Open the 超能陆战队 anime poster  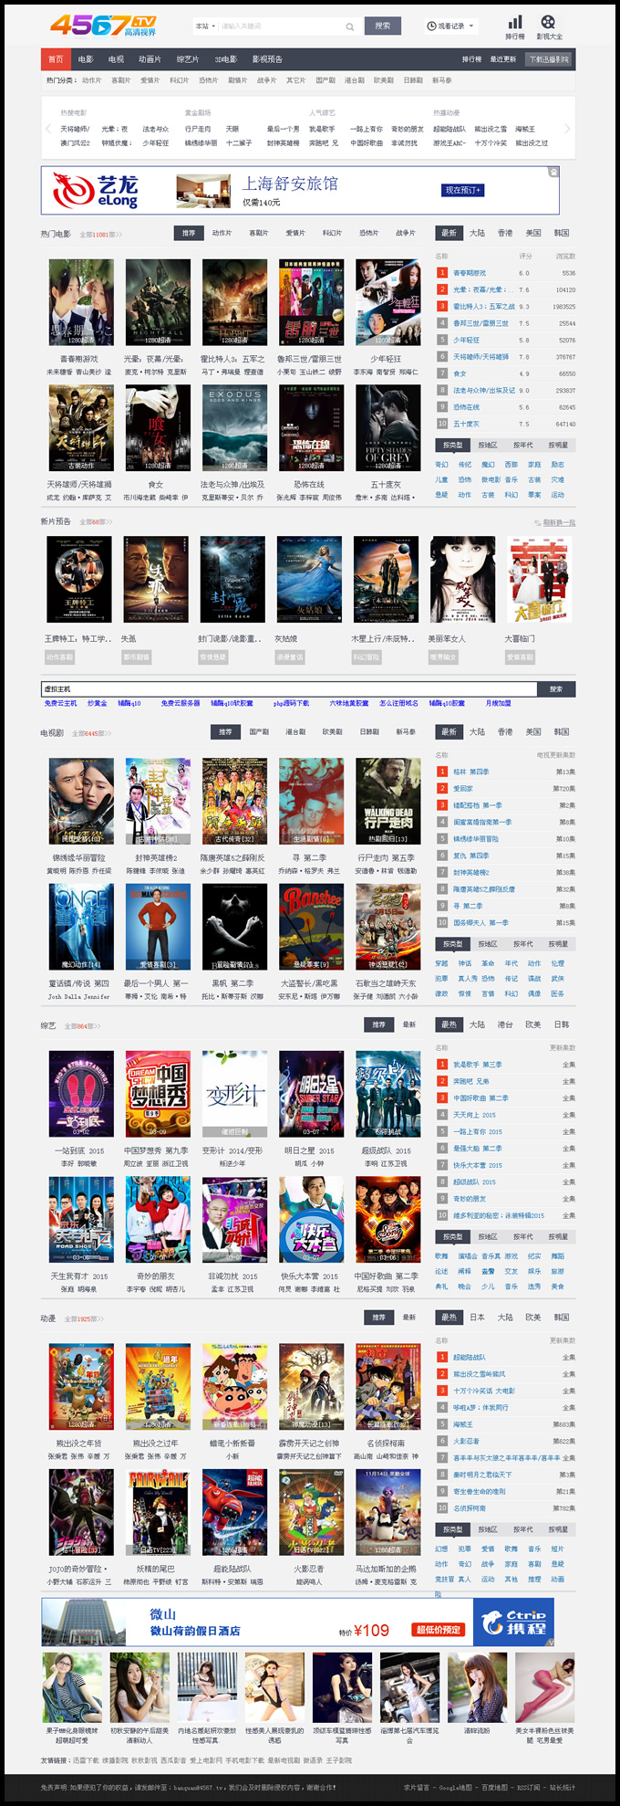point(234,1512)
